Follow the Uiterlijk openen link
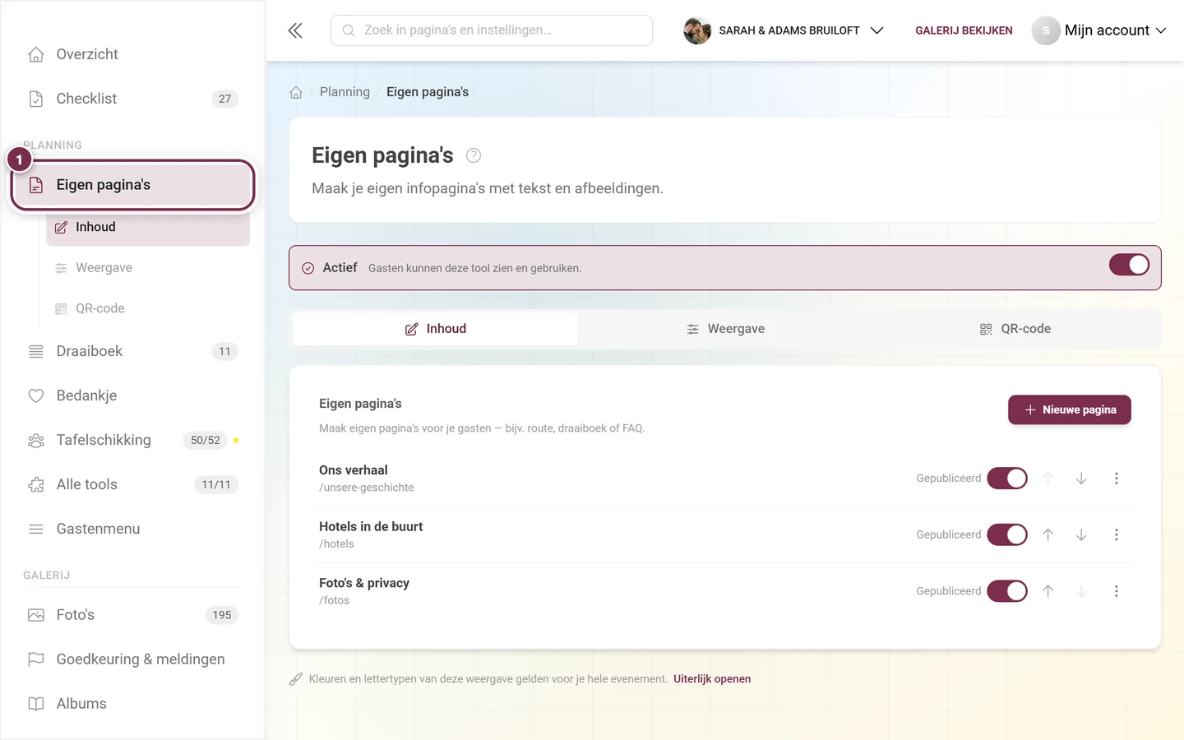 click(x=712, y=679)
